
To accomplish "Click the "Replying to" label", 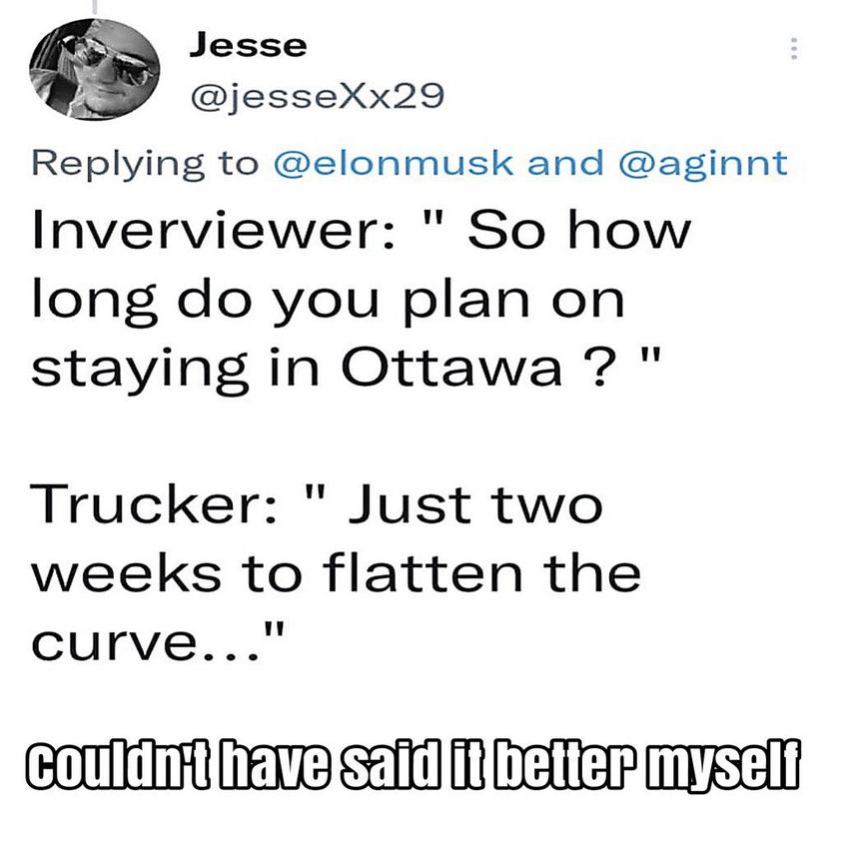I will [x=145, y=163].
